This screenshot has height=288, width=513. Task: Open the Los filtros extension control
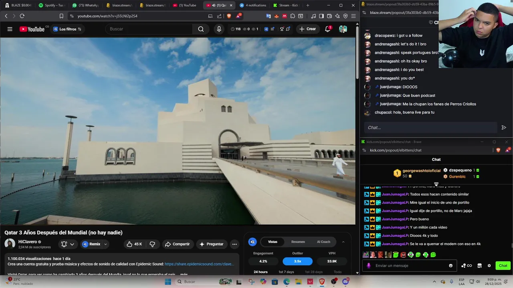(x=67, y=29)
